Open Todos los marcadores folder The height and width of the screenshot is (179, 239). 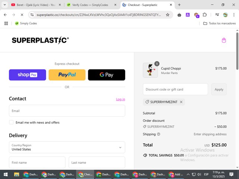220,23
